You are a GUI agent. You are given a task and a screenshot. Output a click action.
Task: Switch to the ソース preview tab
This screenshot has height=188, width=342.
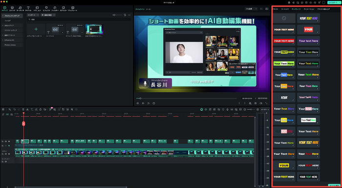(148, 9)
